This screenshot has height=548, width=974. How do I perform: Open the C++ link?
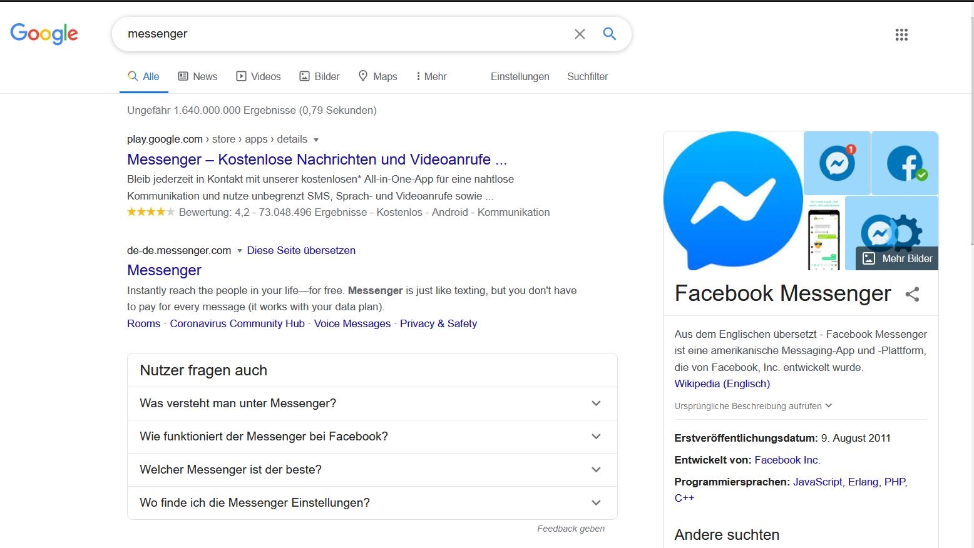coord(684,498)
